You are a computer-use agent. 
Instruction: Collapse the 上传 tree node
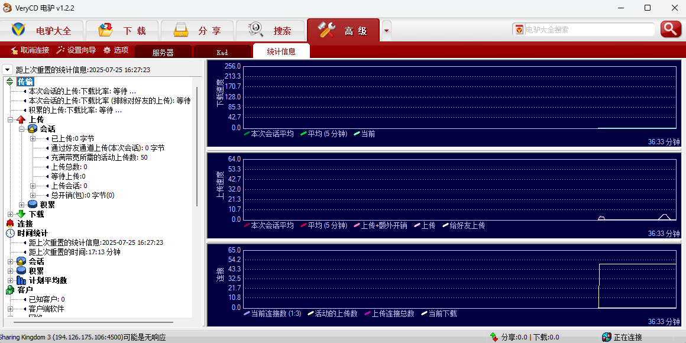pyautogui.click(x=10, y=119)
